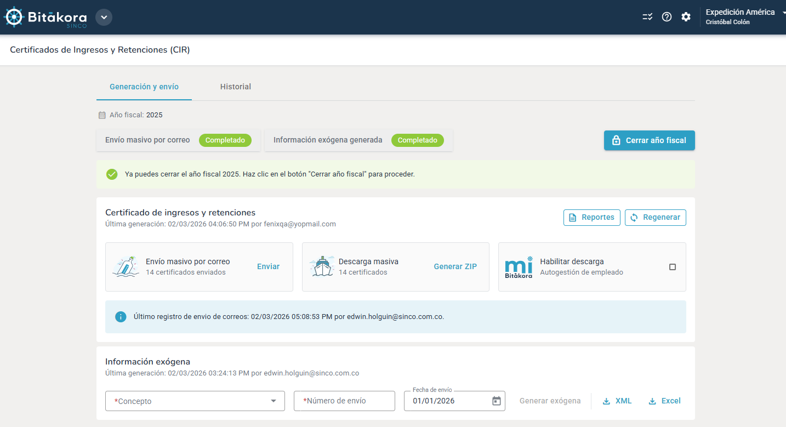Image resolution: width=786 pixels, height=427 pixels.
Task: Download the exógena data via the Excel icon
Action: 653,401
